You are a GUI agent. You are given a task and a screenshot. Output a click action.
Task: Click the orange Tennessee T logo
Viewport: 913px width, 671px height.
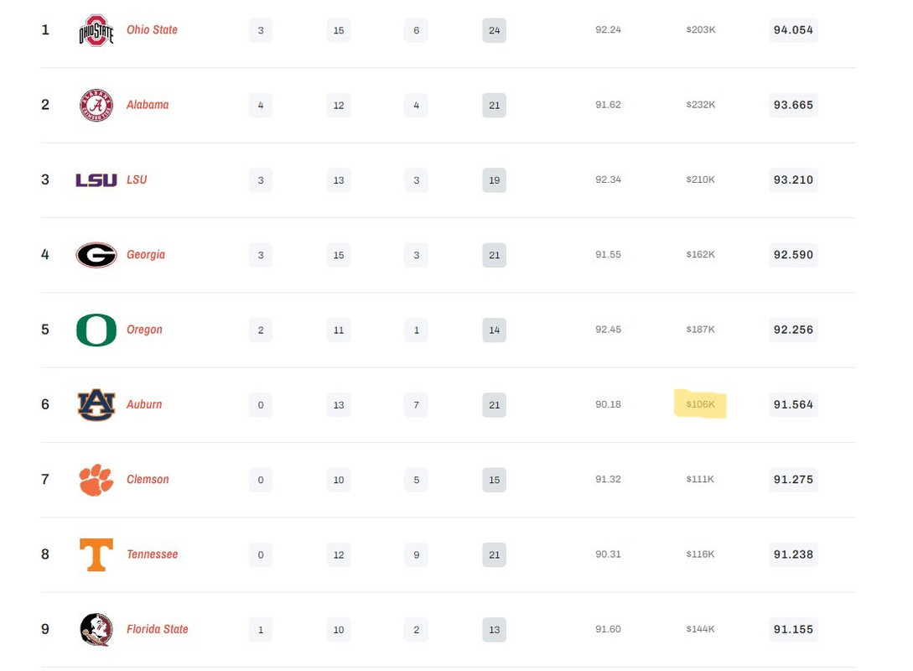(x=96, y=554)
